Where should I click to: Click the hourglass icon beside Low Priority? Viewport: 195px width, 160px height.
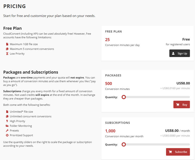pyautogui.click(x=7, y=53)
